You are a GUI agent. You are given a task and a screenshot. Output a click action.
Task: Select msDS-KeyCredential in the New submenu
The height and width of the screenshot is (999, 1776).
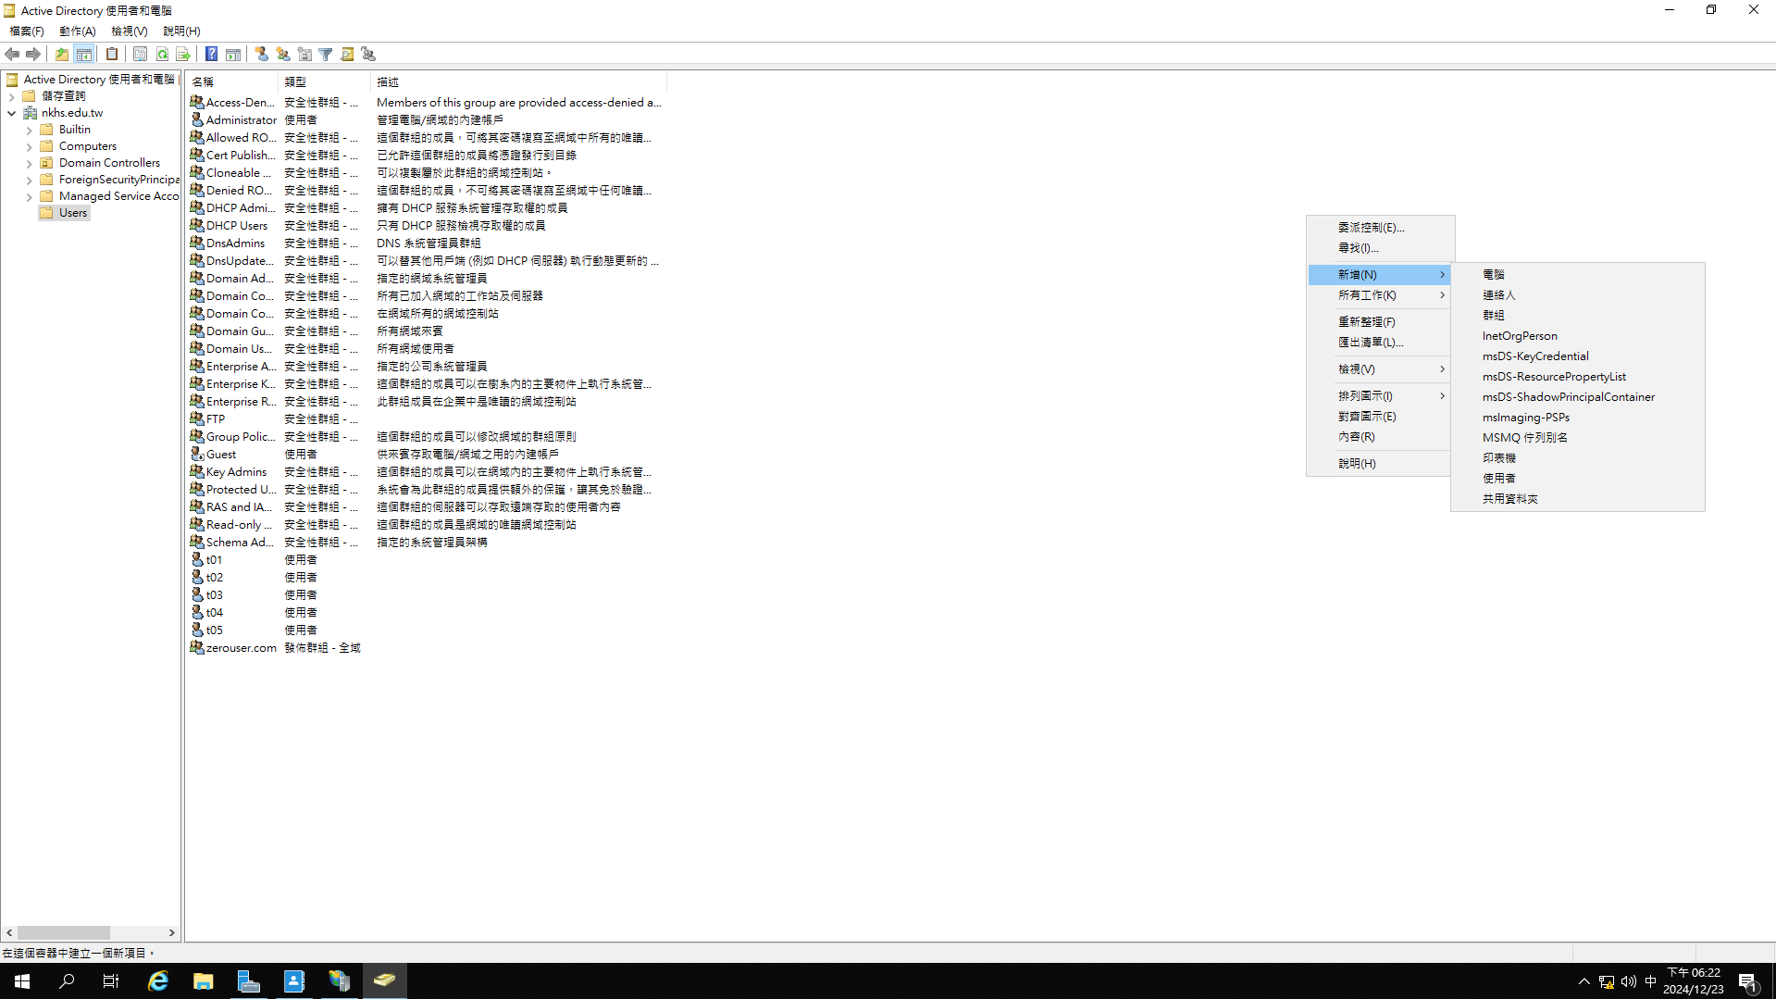coord(1577,356)
